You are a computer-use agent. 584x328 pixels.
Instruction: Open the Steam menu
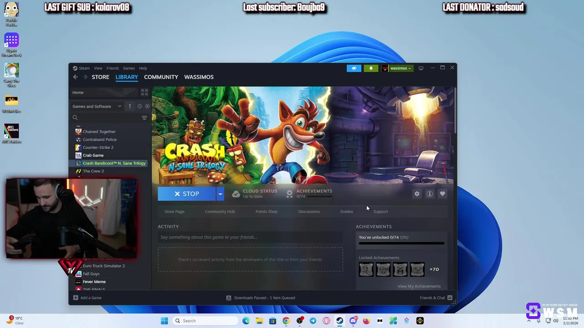pos(84,68)
